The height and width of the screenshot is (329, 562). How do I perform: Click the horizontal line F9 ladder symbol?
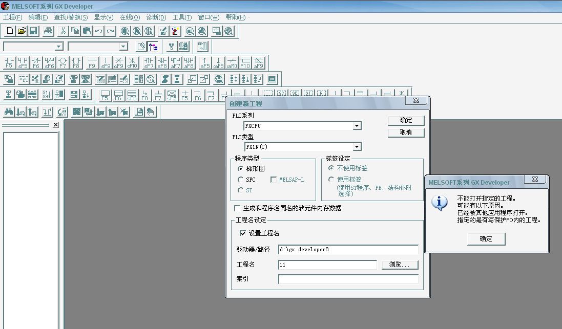(x=92, y=63)
